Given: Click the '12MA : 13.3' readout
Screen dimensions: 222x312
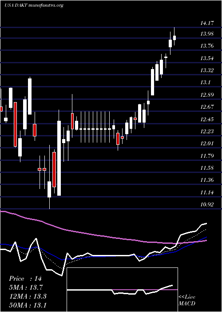Looking at the screenshot, I should tap(28, 296).
